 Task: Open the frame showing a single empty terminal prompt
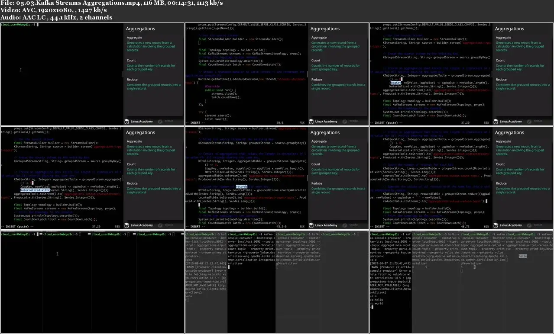click(92, 74)
